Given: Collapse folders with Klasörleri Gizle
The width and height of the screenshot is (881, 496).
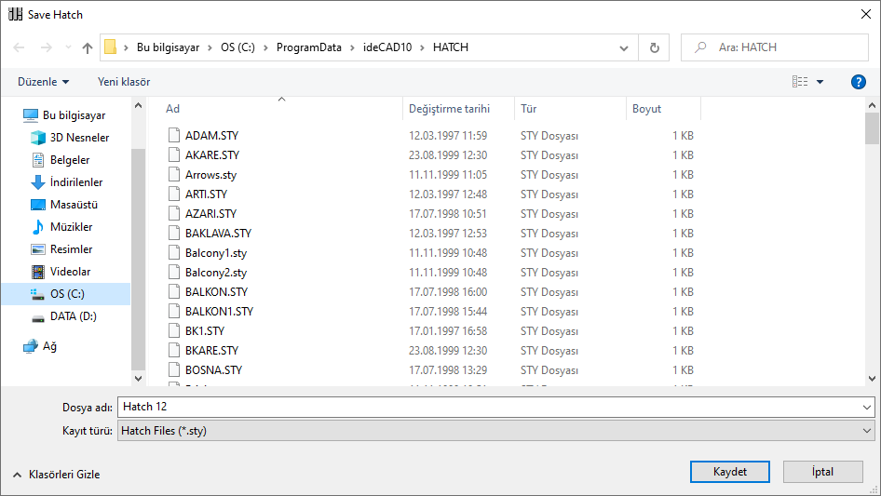Looking at the screenshot, I should 57,475.
